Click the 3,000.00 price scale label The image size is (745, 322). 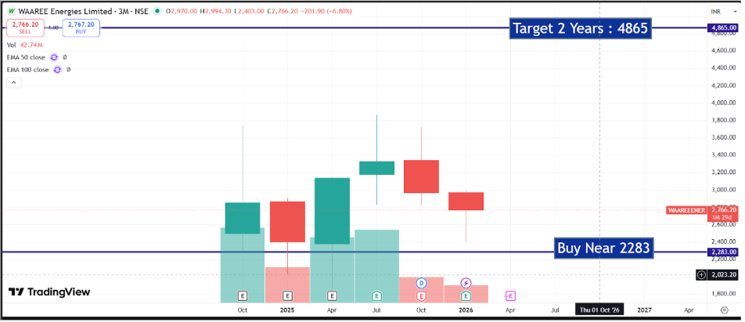pos(725,190)
